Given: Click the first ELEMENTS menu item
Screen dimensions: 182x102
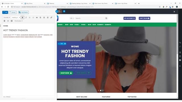Looking at the screenshot, I should coord(100,25).
